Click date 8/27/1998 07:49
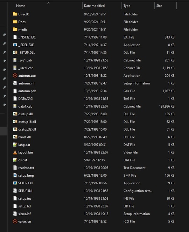Viewport: 189px width, 232px height. (x=95, y=137)
